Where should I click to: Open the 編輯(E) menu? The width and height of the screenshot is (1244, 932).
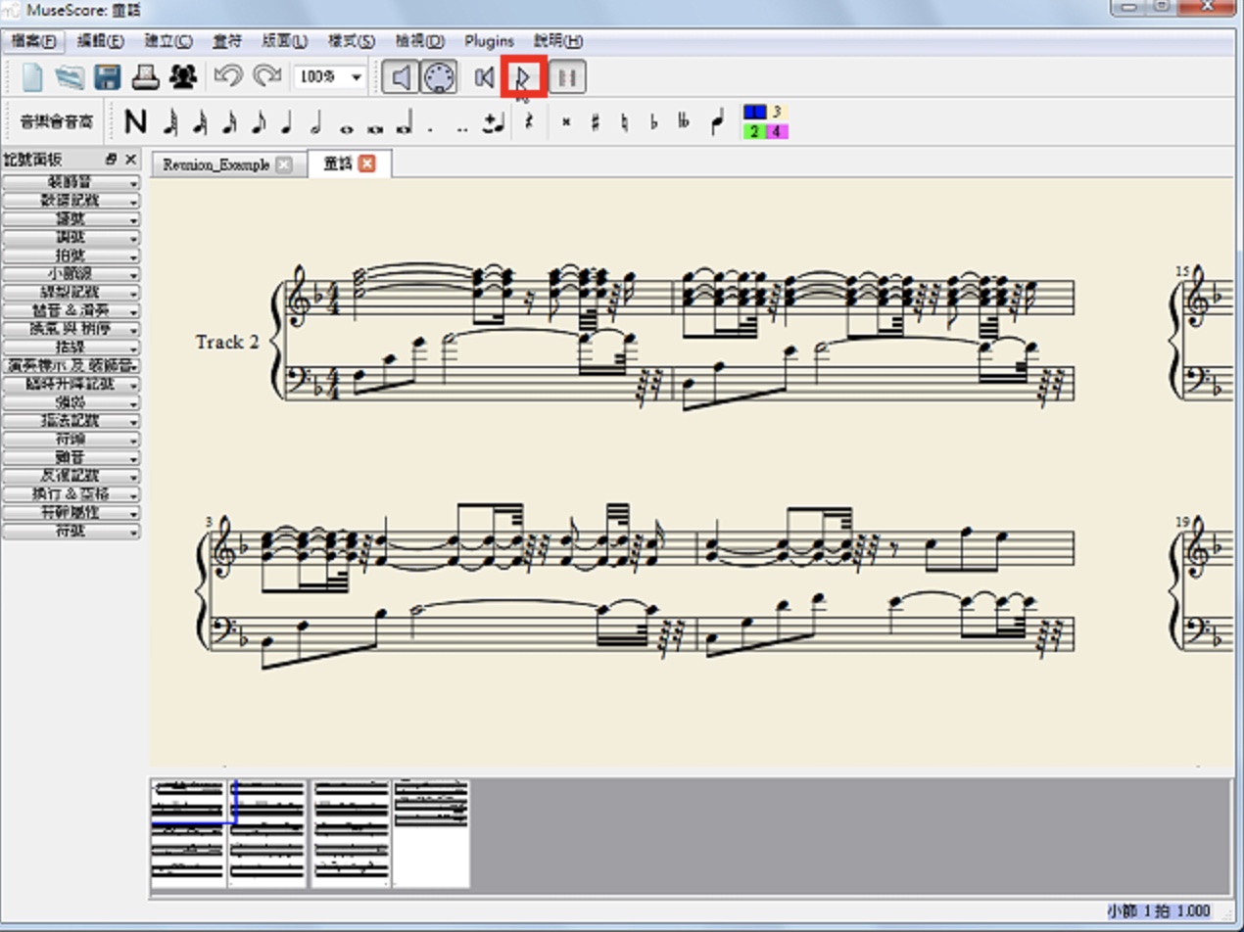[x=101, y=41]
